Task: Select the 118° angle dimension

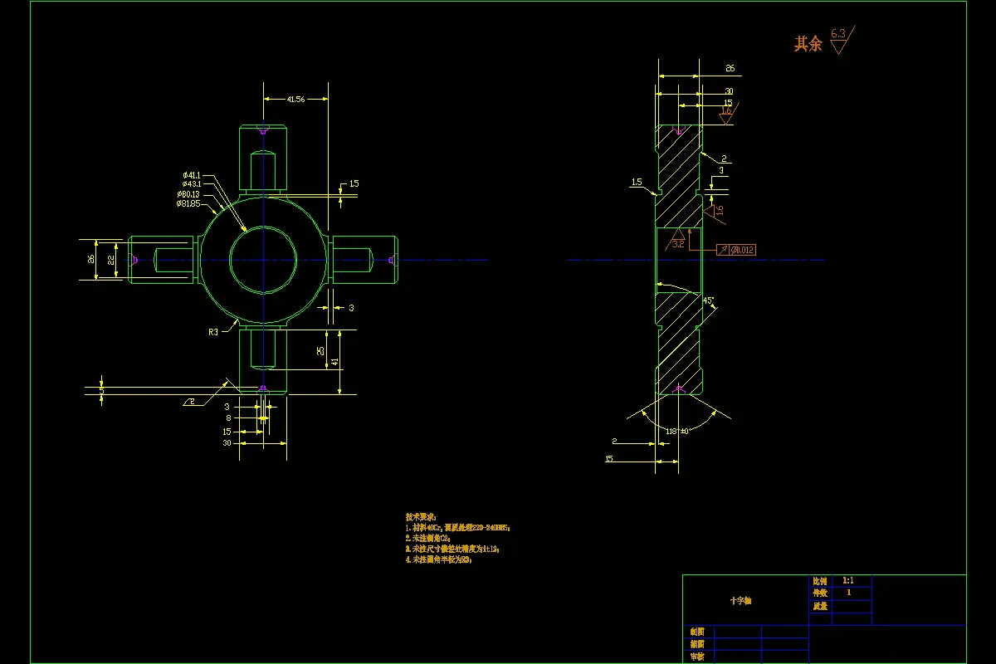Action: (677, 431)
